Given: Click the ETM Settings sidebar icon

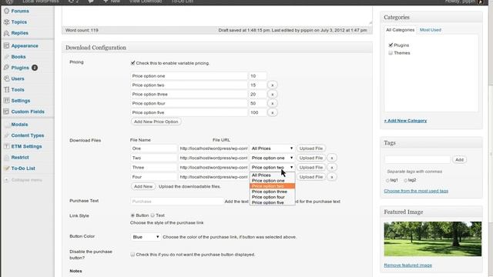Looking at the screenshot, I should coord(6,147).
